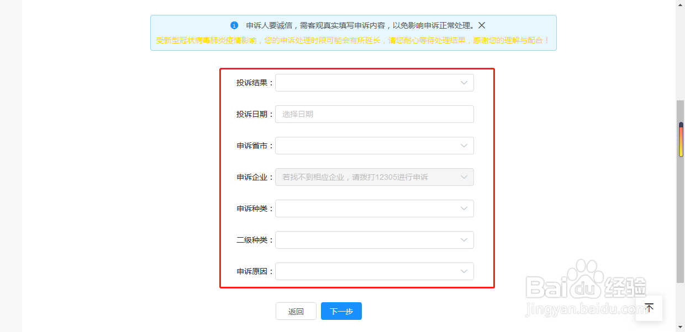Open the 投诉结果 dropdown
The height and width of the screenshot is (332, 685).
click(x=375, y=83)
